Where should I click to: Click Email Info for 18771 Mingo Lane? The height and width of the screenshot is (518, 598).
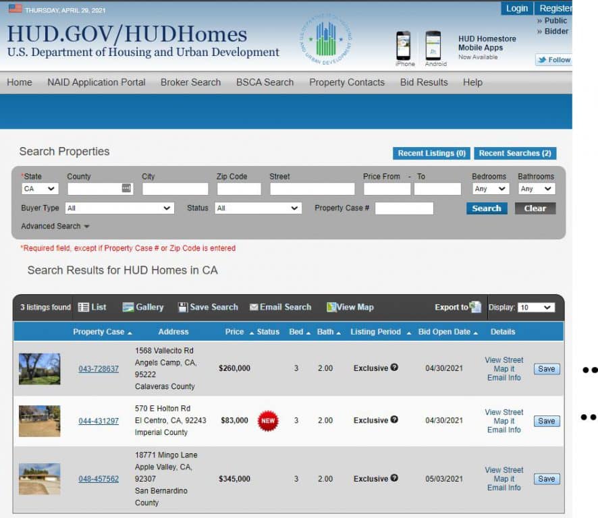click(504, 488)
